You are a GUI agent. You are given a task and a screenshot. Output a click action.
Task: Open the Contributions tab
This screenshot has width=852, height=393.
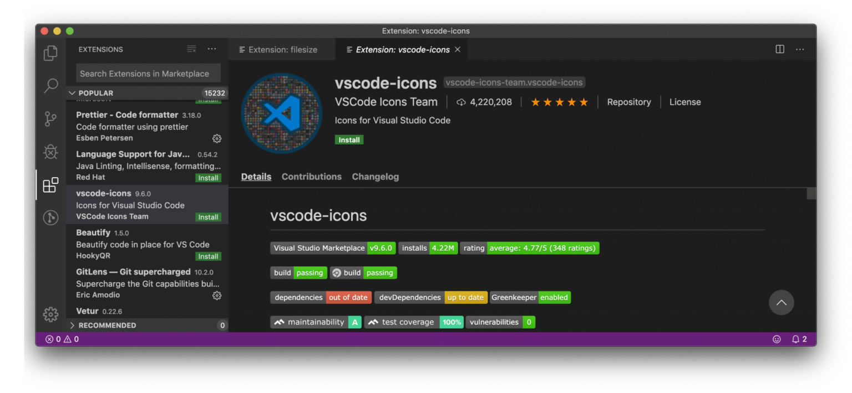coord(311,177)
